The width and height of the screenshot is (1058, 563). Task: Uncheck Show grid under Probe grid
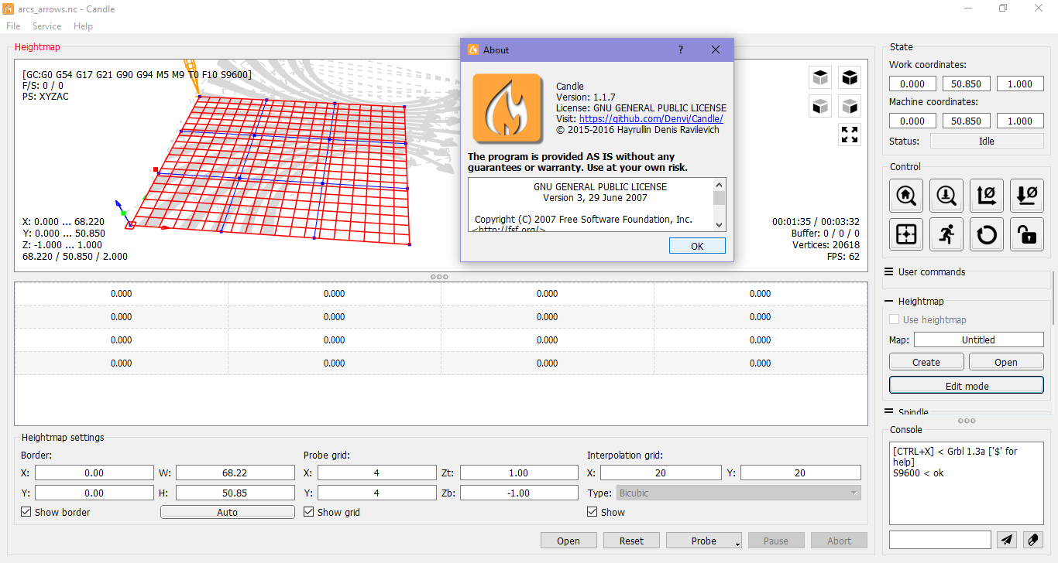click(308, 511)
